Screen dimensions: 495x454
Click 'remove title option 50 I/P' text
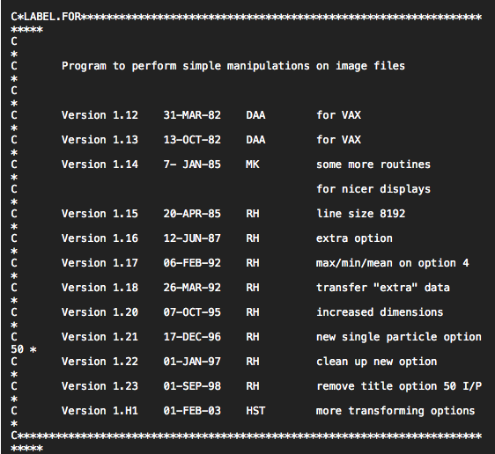(x=399, y=386)
